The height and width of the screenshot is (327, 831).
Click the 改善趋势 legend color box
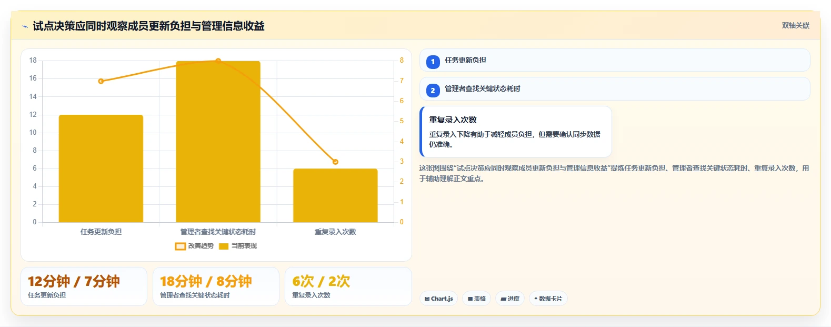(x=180, y=246)
